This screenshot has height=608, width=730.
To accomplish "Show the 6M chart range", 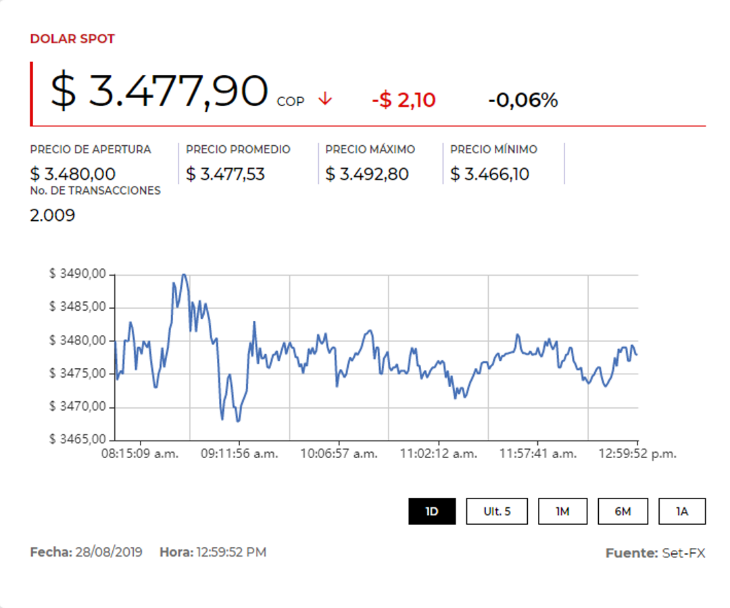I will [x=623, y=511].
